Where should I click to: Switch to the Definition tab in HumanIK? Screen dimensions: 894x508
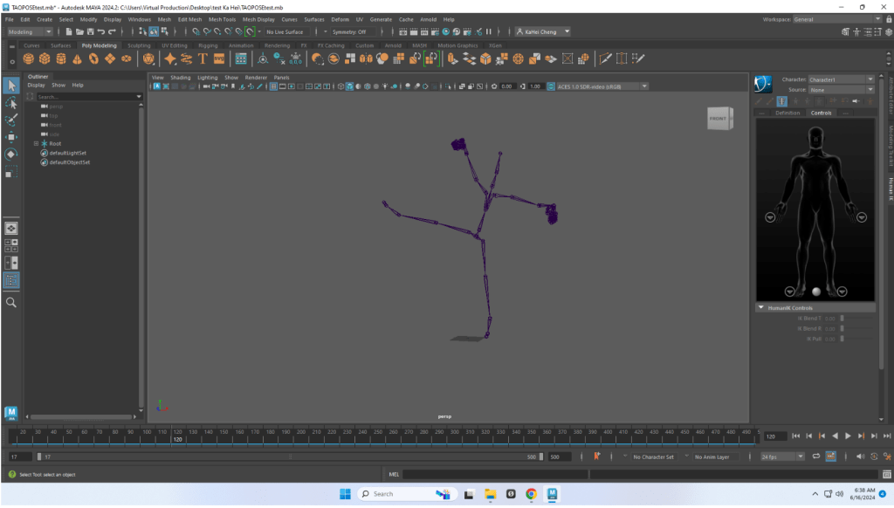pyautogui.click(x=787, y=113)
